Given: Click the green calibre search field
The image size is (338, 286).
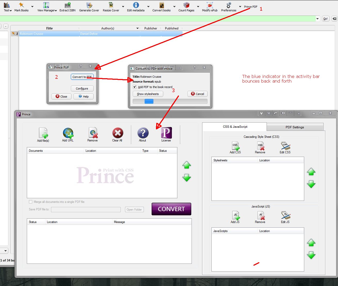Looking at the screenshot, I should [158, 19].
